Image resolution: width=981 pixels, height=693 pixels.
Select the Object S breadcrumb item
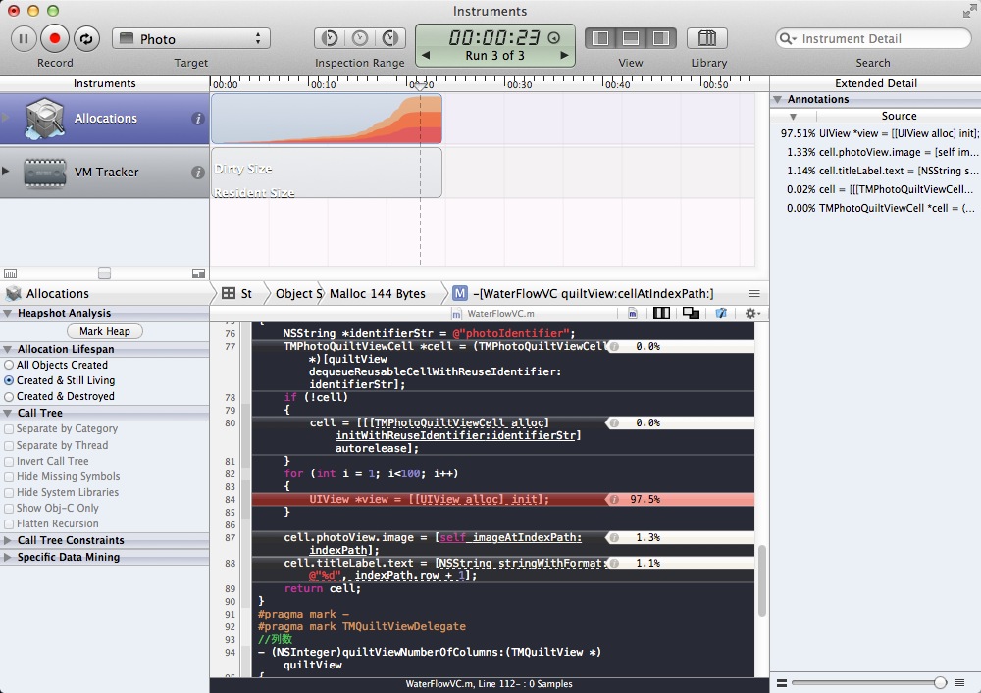pos(298,294)
